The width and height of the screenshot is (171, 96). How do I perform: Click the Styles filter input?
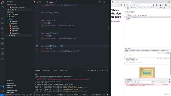141,53
